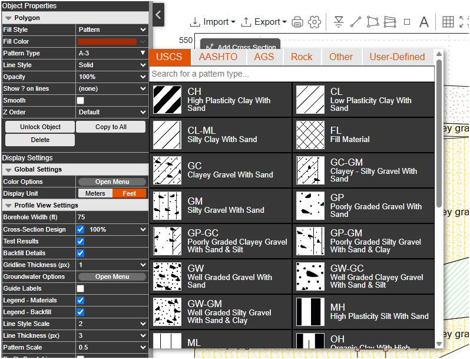Switch to the AASHTO pattern tab
Image resolution: width=470 pixels, height=359 pixels.
coord(218,57)
